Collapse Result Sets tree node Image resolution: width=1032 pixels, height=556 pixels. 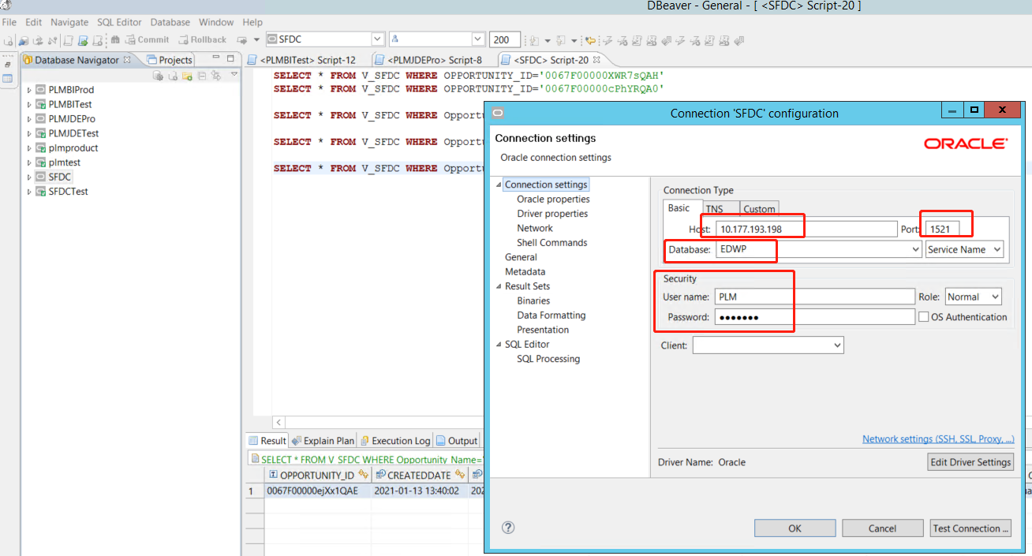(x=499, y=286)
